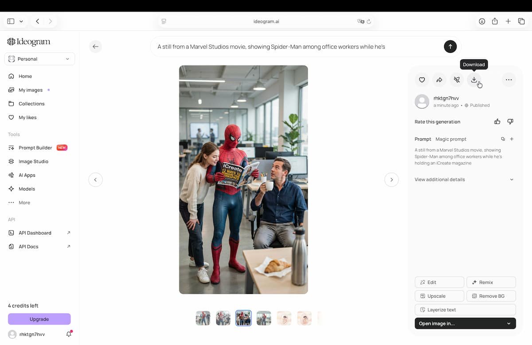The height and width of the screenshot is (345, 532).
Task: Give thumbs down to this generation
Action: pos(510,122)
